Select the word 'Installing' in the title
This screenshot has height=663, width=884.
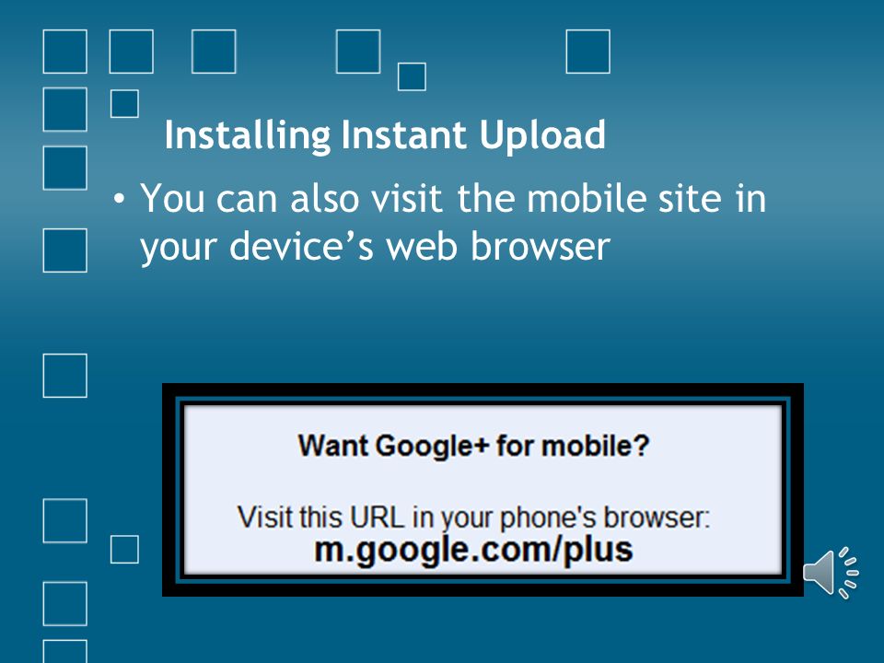coord(248,135)
